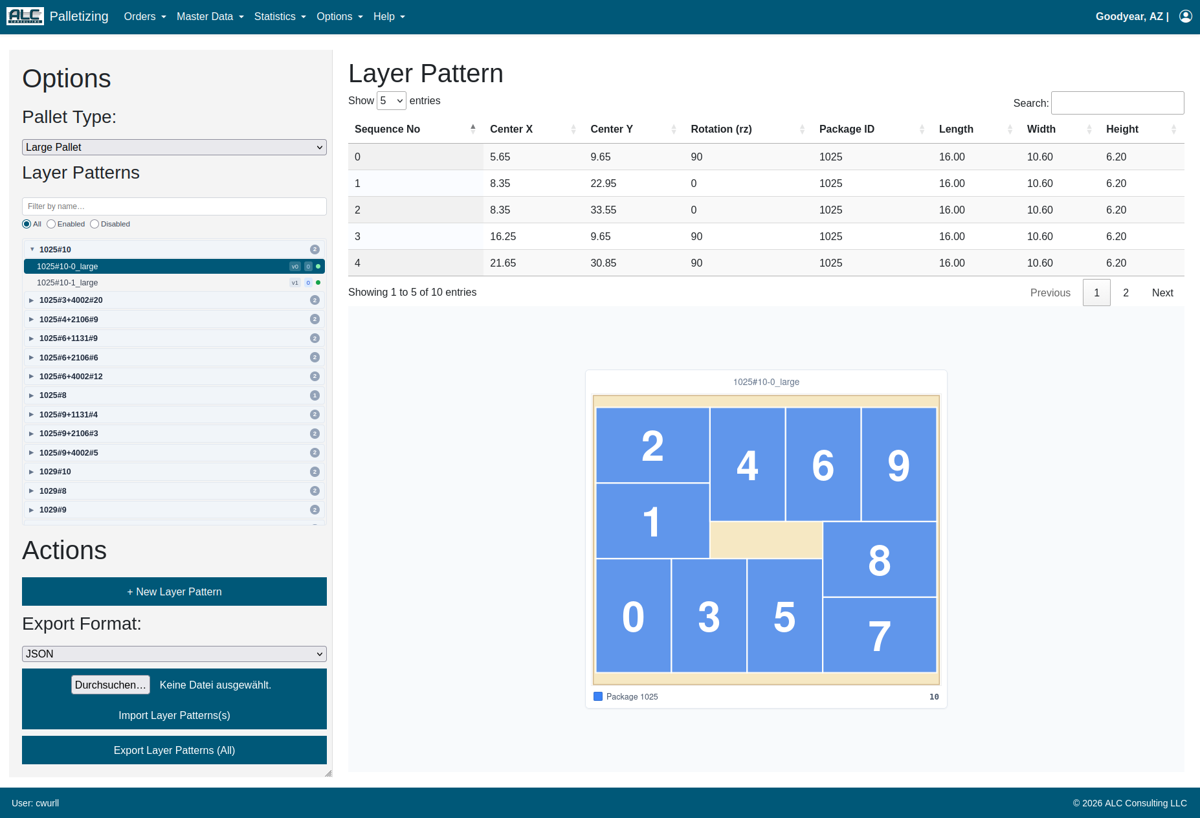Viewport: 1200px width, 818px height.
Task: Click the table Search field
Action: pyautogui.click(x=1118, y=103)
